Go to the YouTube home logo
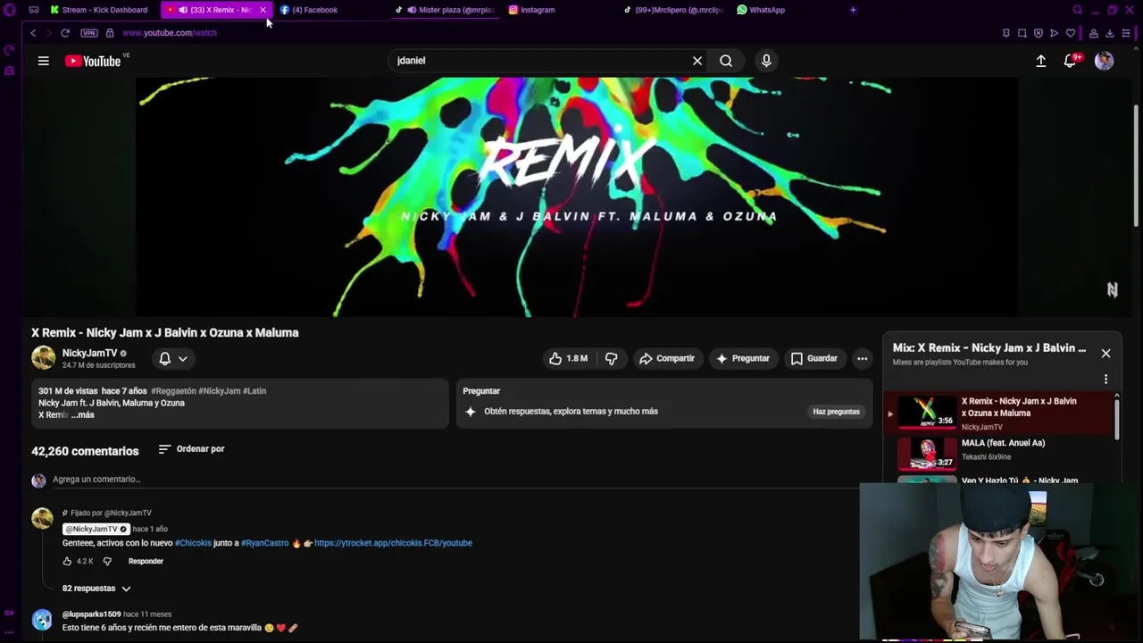This screenshot has width=1143, height=643. coord(93,61)
